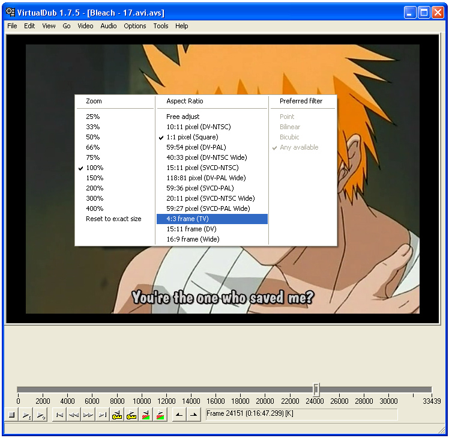The height and width of the screenshot is (438, 449).
Task: Set the mark-in selection start
Action: [179, 415]
